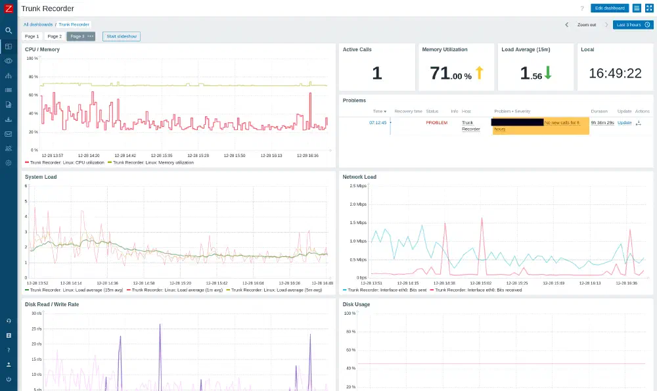Open the dashboard actions hamburger menu
Image resolution: width=657 pixels, height=391 pixels.
coord(637,8)
